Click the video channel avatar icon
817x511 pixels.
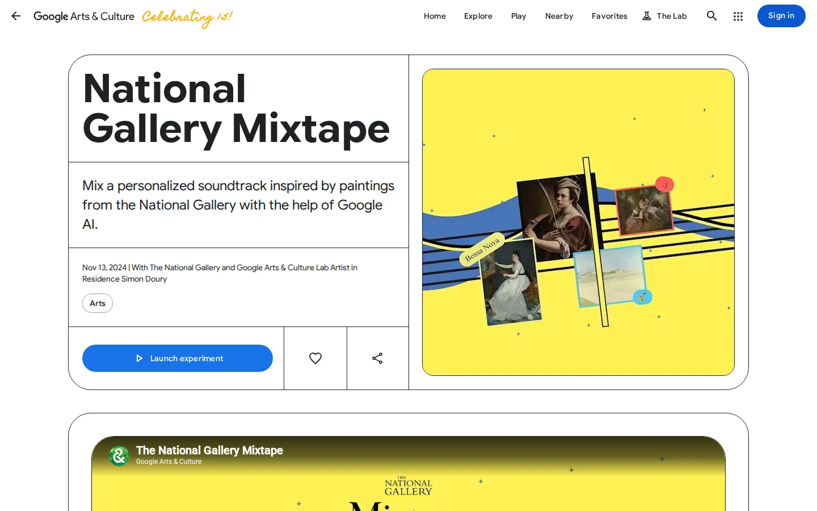[119, 455]
